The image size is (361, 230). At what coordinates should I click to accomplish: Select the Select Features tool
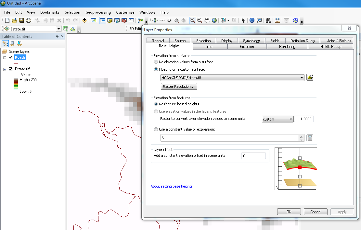point(223,20)
